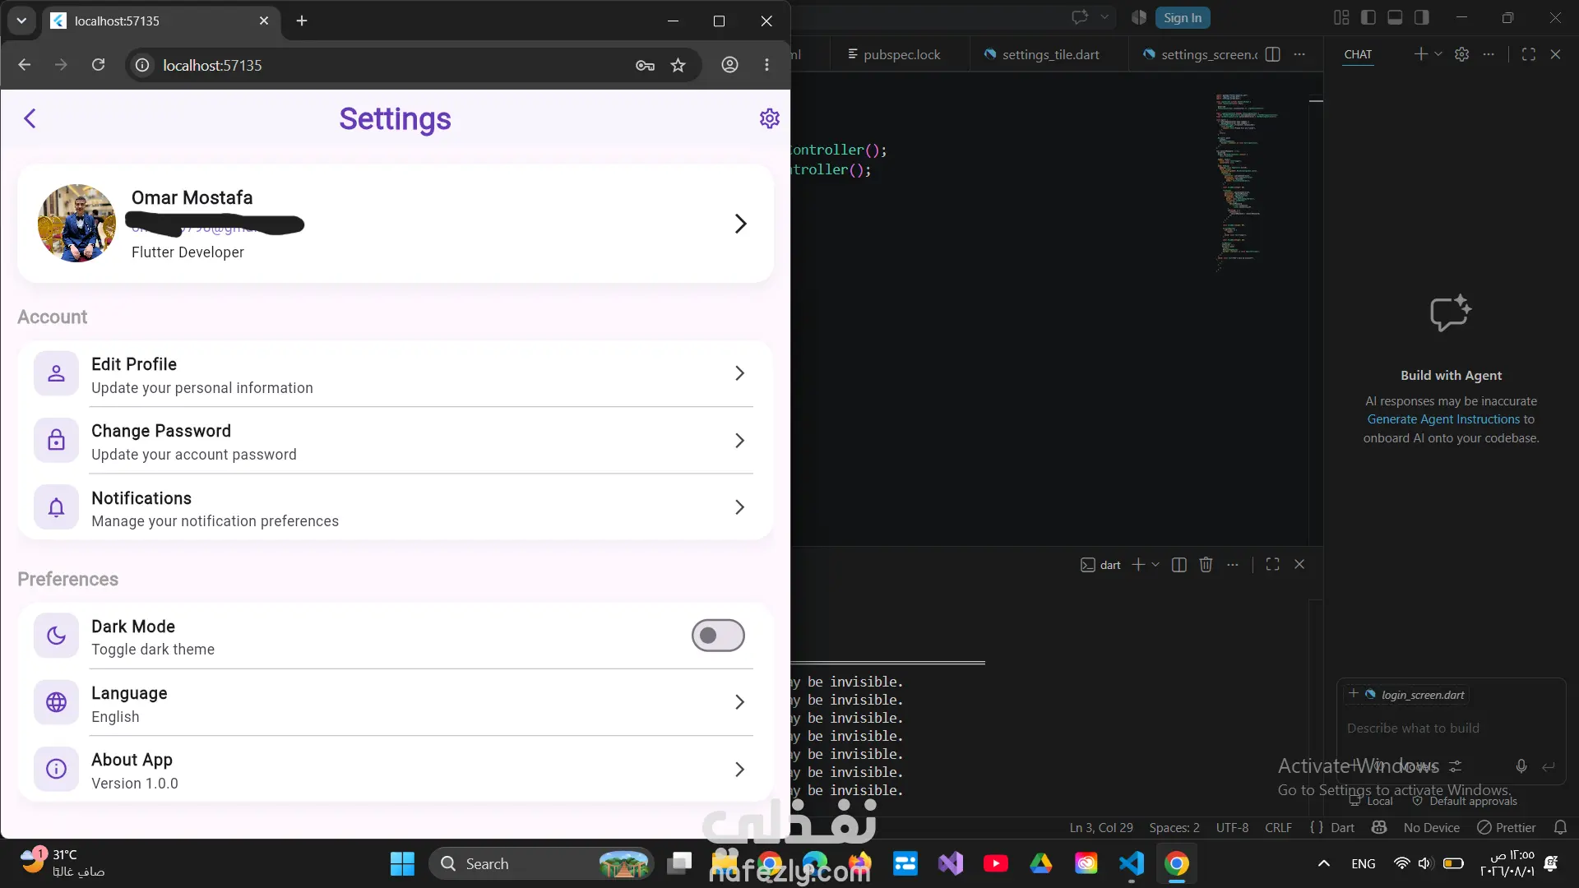Click the Edit Profile person icon

coord(56,373)
